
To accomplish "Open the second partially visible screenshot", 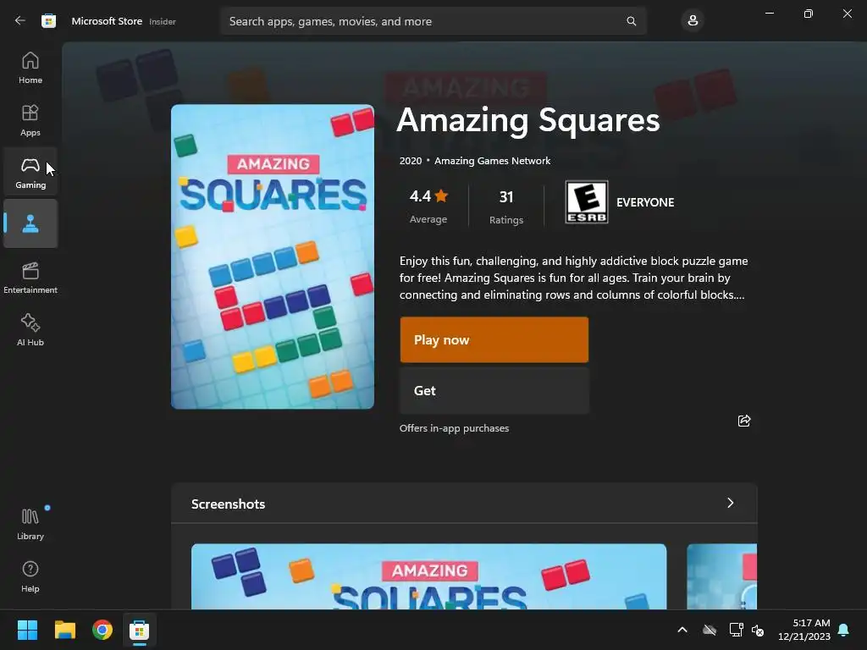I will (x=721, y=576).
